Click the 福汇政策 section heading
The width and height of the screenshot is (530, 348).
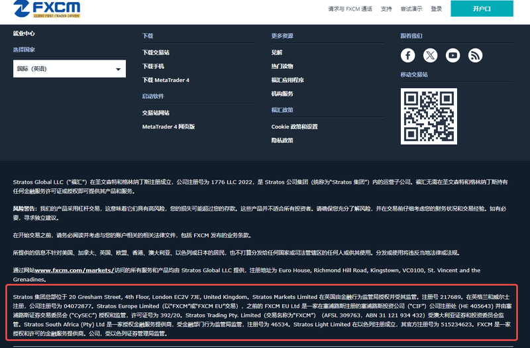point(282,110)
